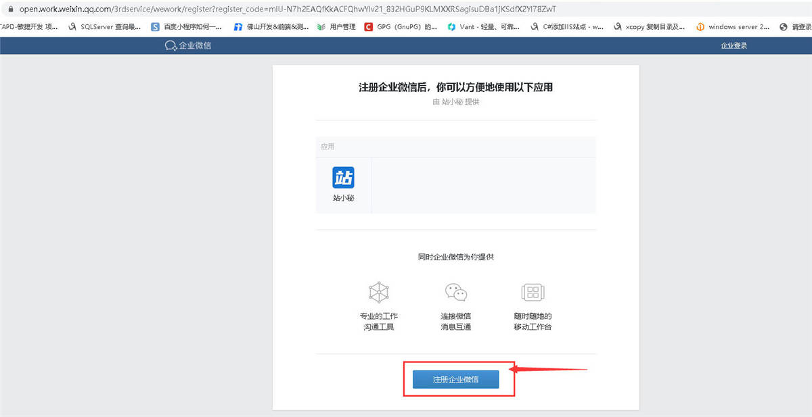The image size is (812, 417).
Task: Select the 站小秘 app icon
Action: click(x=343, y=178)
